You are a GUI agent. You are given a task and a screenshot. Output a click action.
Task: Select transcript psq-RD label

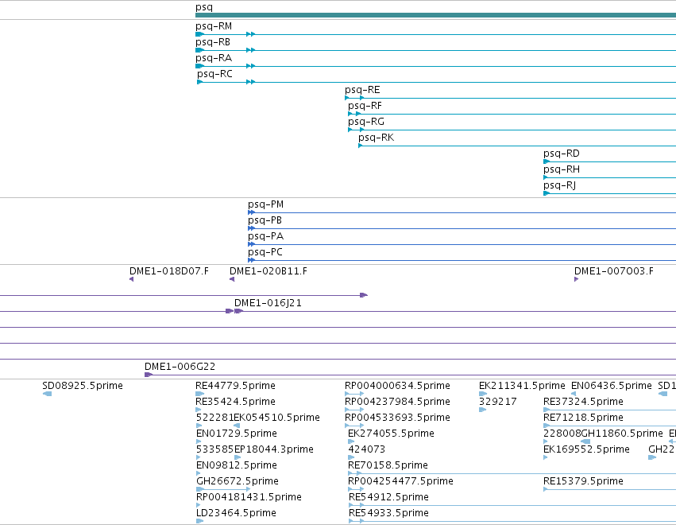(x=562, y=154)
